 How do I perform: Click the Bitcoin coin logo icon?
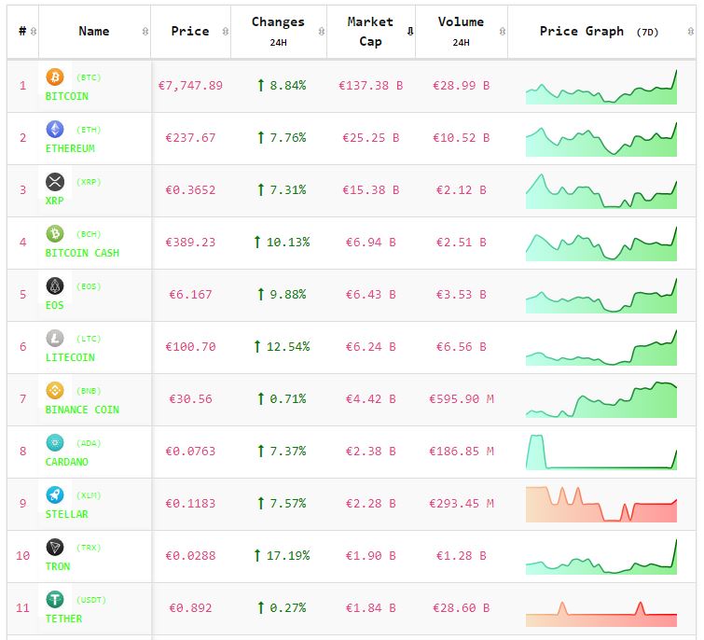[54, 77]
